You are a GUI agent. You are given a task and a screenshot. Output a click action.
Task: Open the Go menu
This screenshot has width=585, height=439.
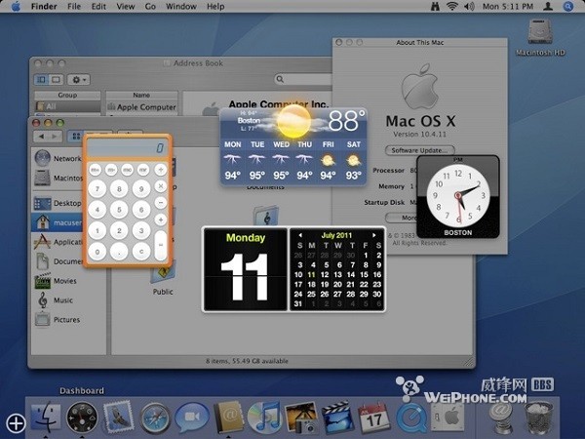(150, 7)
